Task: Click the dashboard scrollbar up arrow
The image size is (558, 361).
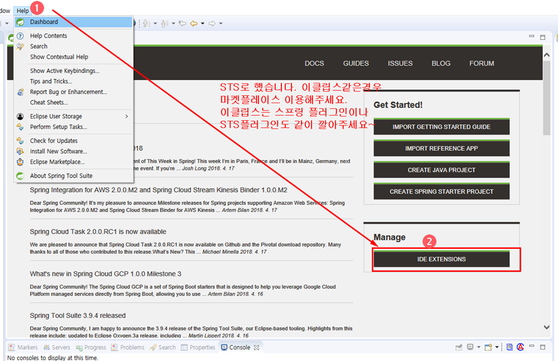Action: pos(547,55)
